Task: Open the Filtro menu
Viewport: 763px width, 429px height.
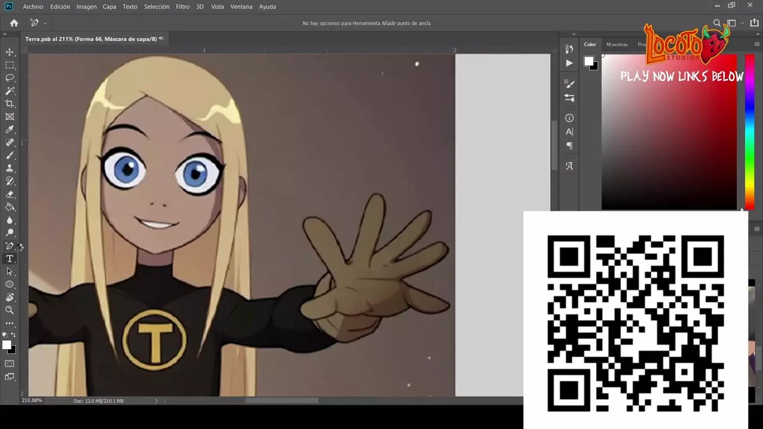Action: coord(182,7)
